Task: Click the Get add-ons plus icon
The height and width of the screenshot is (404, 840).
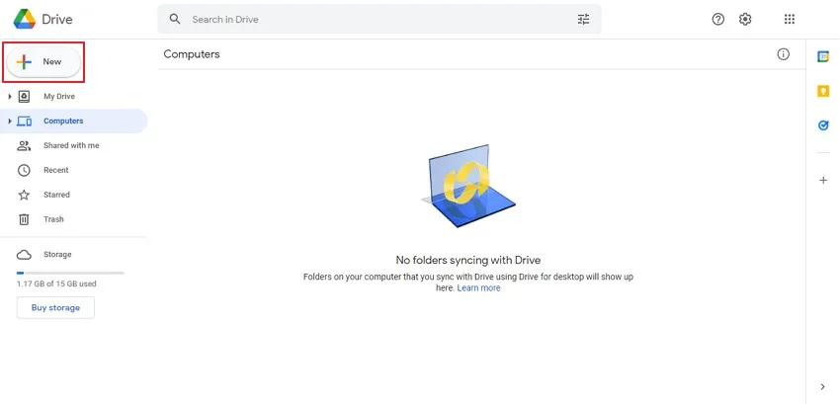Action: [823, 181]
